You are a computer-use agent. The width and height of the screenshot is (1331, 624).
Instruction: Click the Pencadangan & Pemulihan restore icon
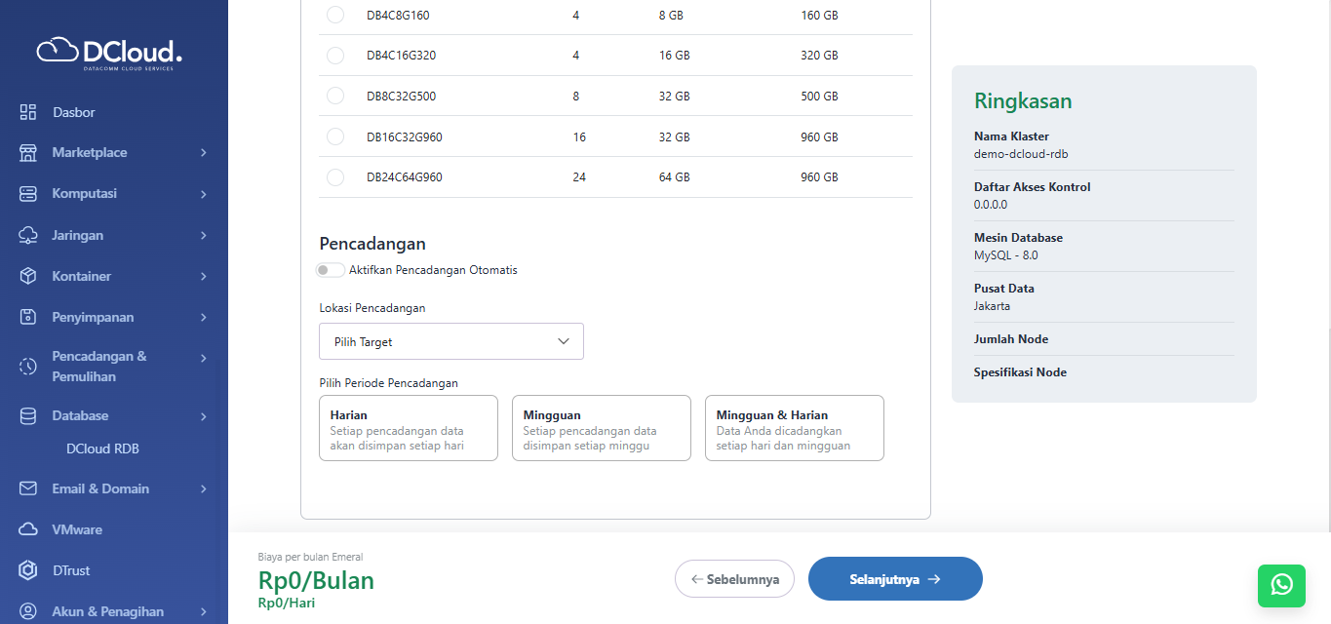pyautogui.click(x=28, y=366)
